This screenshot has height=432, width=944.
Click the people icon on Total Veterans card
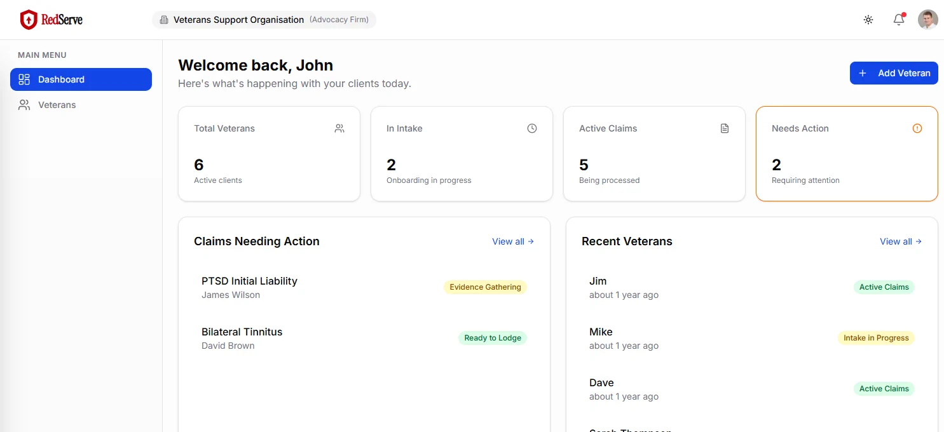[339, 128]
